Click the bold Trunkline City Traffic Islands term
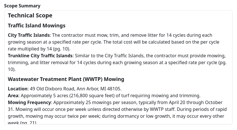The height and width of the screenshot is (130, 237). point(40,56)
